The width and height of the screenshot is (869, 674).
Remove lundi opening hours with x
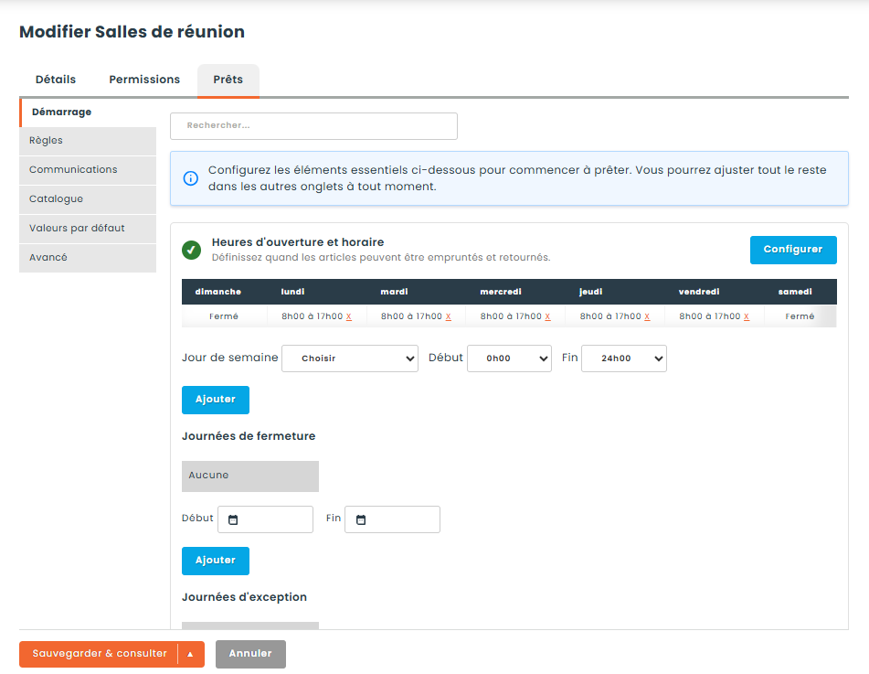point(348,316)
